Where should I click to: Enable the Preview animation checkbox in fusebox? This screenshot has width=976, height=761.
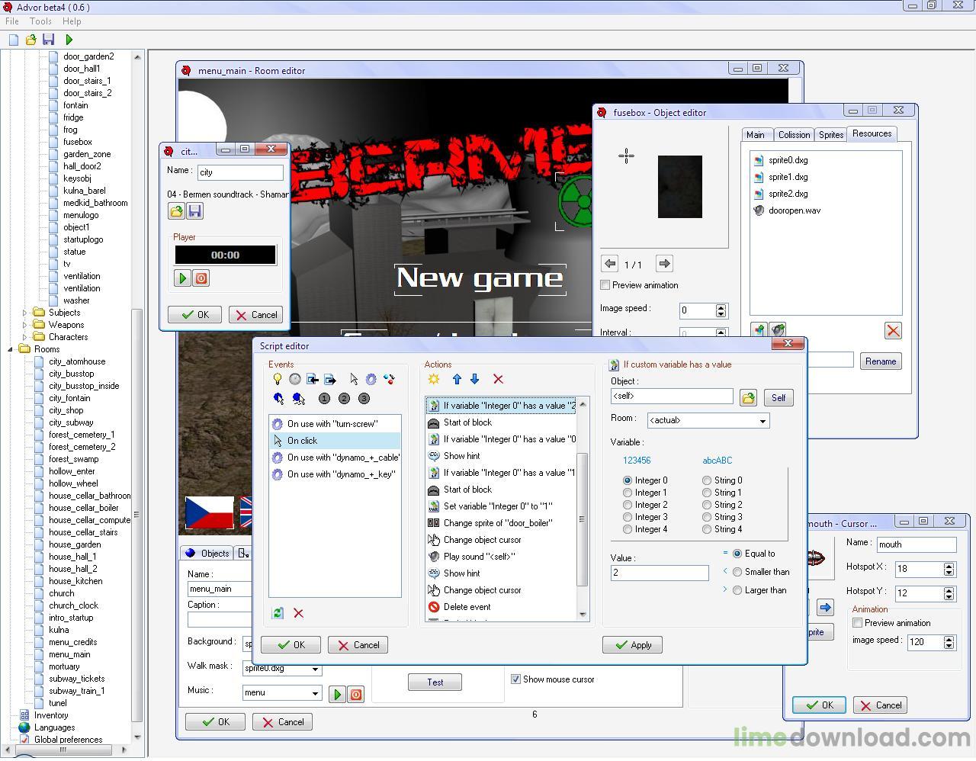[605, 285]
